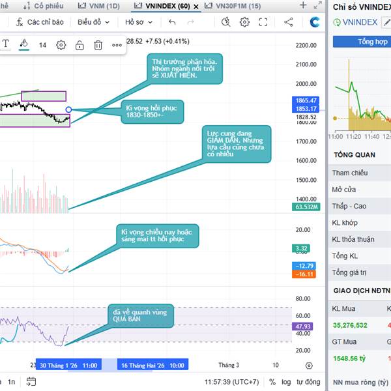391x391 pixels.
Task: Click the expand panel arrows icon
Action: pos(317,5)
